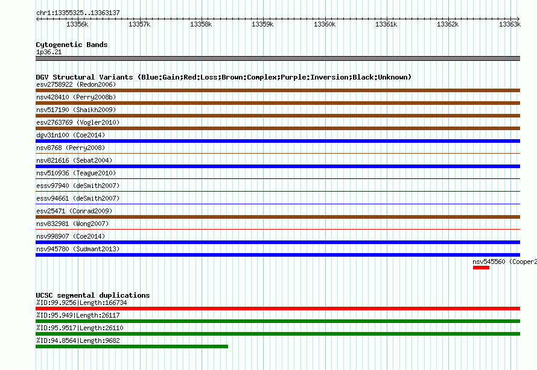Click the Cytogenetic Bands track title
Image resolution: width=537 pixels, height=370 pixels.
72,45
